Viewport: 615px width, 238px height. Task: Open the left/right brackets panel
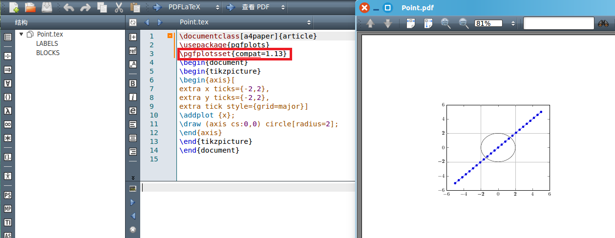(x=8, y=157)
